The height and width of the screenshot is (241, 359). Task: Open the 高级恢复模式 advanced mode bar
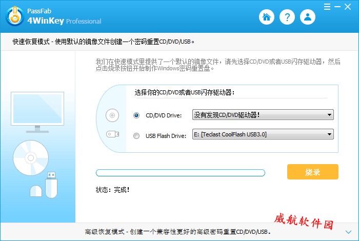click(180, 232)
